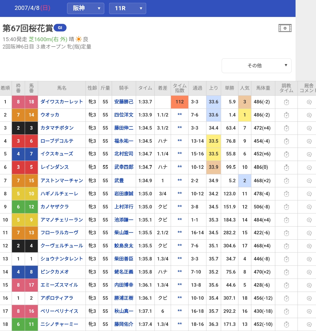Viewport: 316px width, 331px height.
Task: Open stable comment bubble for ニシノチャーミー
Action: (309, 325)
